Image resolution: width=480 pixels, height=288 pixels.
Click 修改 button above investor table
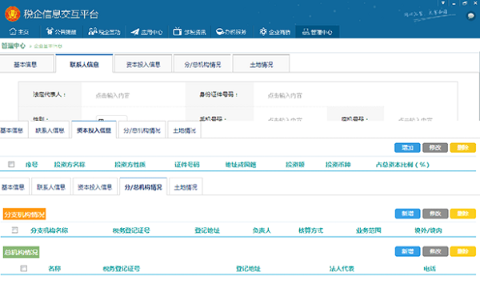tap(435, 148)
